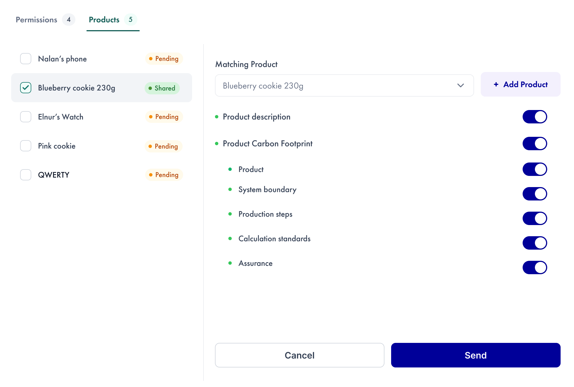
Task: Switch to the Permissions tab
Action: click(x=37, y=20)
